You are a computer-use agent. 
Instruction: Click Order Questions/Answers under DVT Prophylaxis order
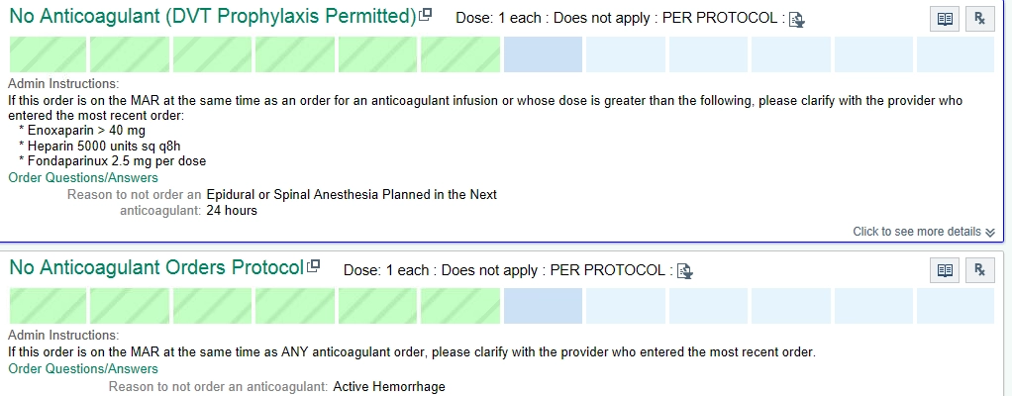pyautogui.click(x=83, y=178)
